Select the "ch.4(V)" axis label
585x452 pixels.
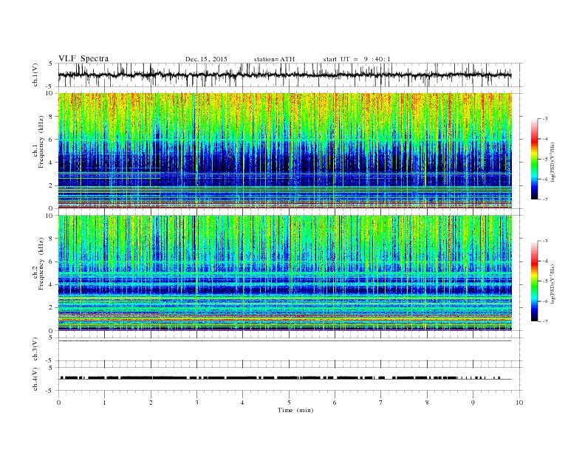[35, 379]
